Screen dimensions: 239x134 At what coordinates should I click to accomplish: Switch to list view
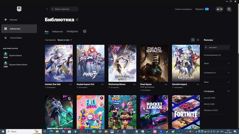(198, 40)
